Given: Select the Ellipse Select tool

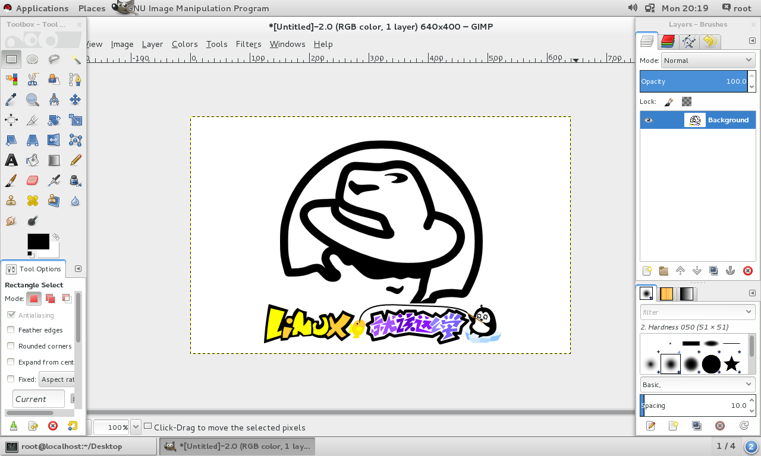Looking at the screenshot, I should pyautogui.click(x=33, y=59).
